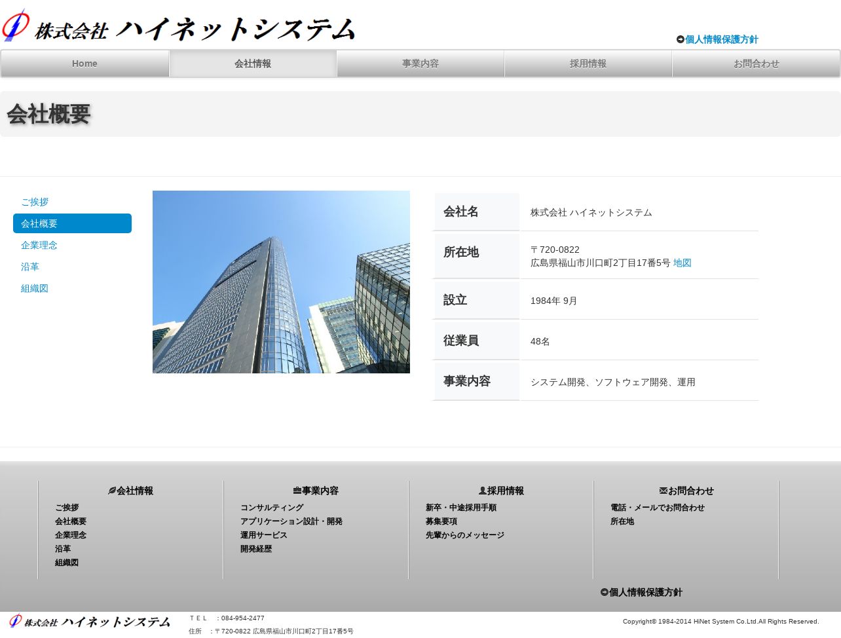Viewport: 841px width, 638px height.
Task: Click the 事業内容 table label
Action: pos(467,381)
